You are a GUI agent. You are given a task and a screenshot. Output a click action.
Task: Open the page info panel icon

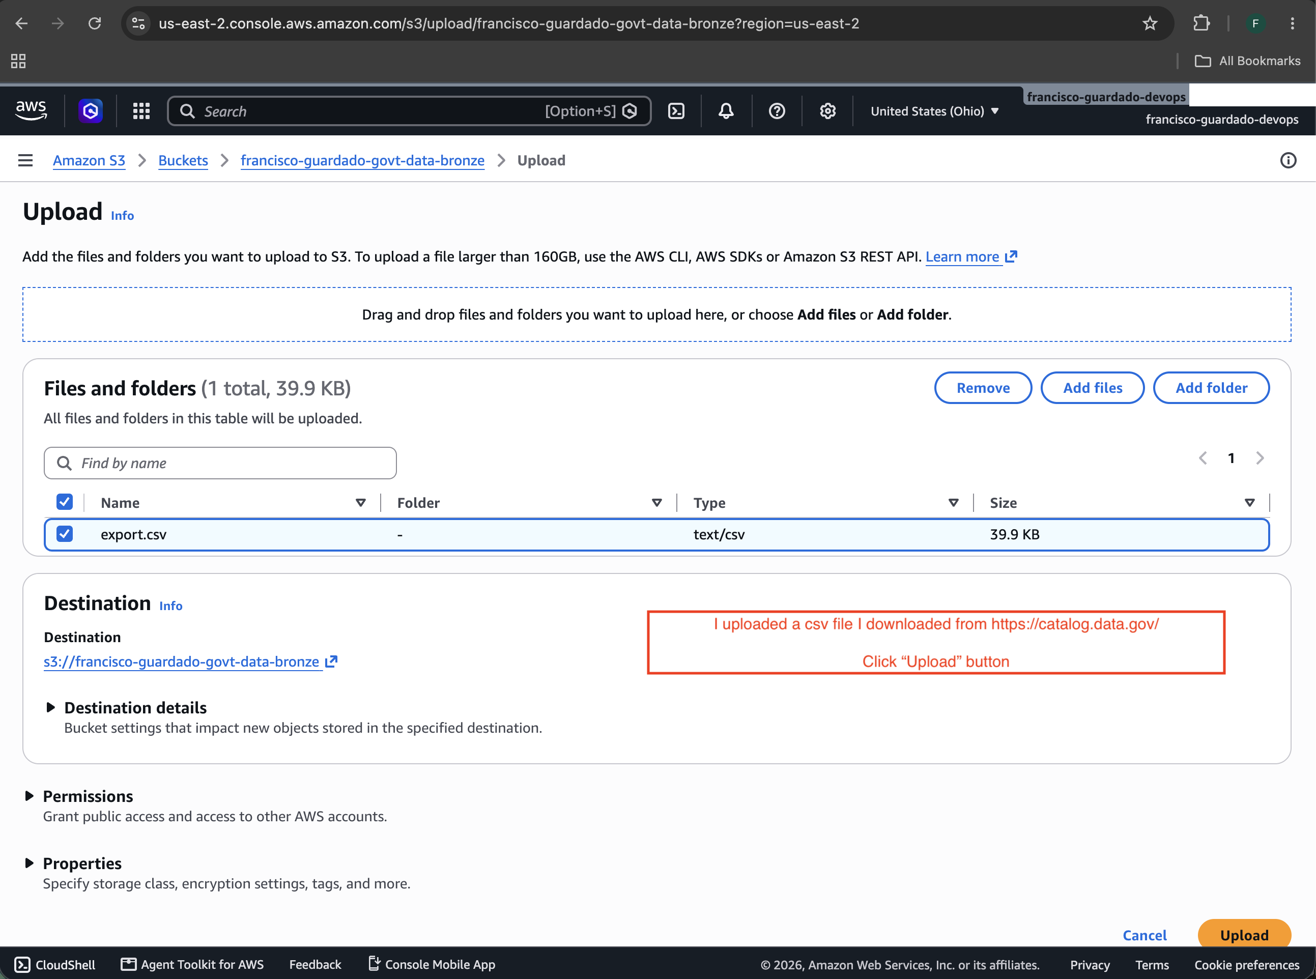(x=1288, y=161)
